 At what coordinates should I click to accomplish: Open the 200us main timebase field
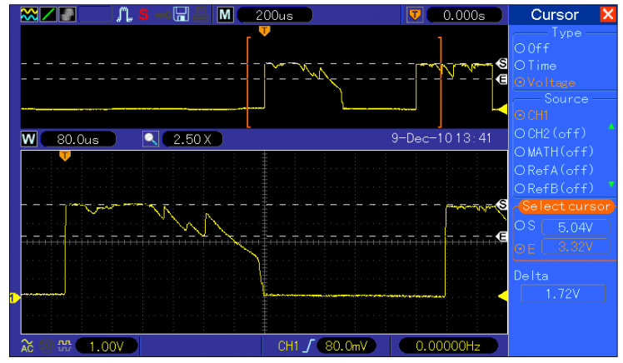274,14
